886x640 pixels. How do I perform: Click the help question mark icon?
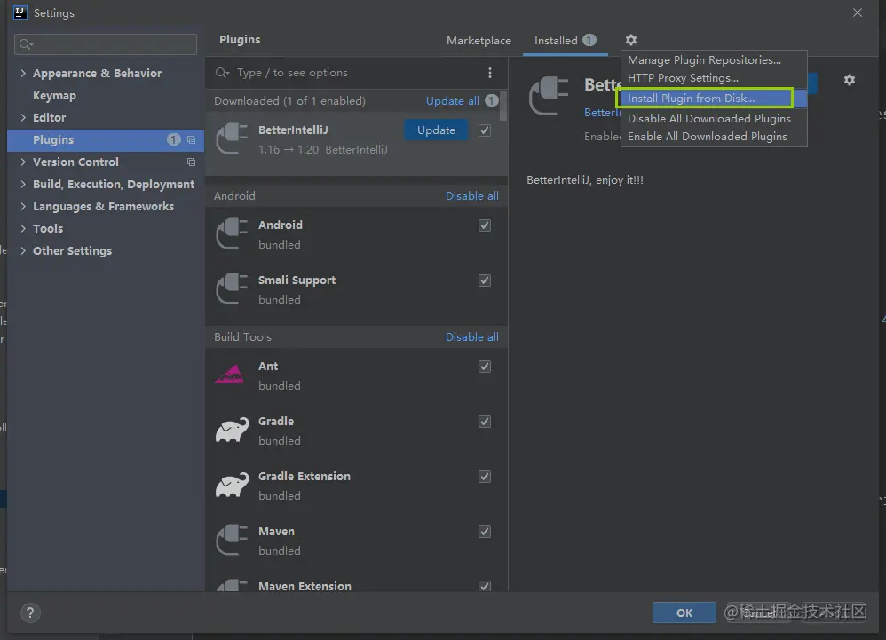point(30,612)
